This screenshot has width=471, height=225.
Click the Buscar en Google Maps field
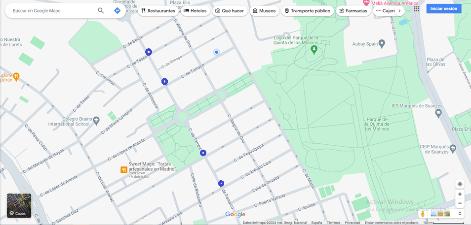pyautogui.click(x=52, y=11)
